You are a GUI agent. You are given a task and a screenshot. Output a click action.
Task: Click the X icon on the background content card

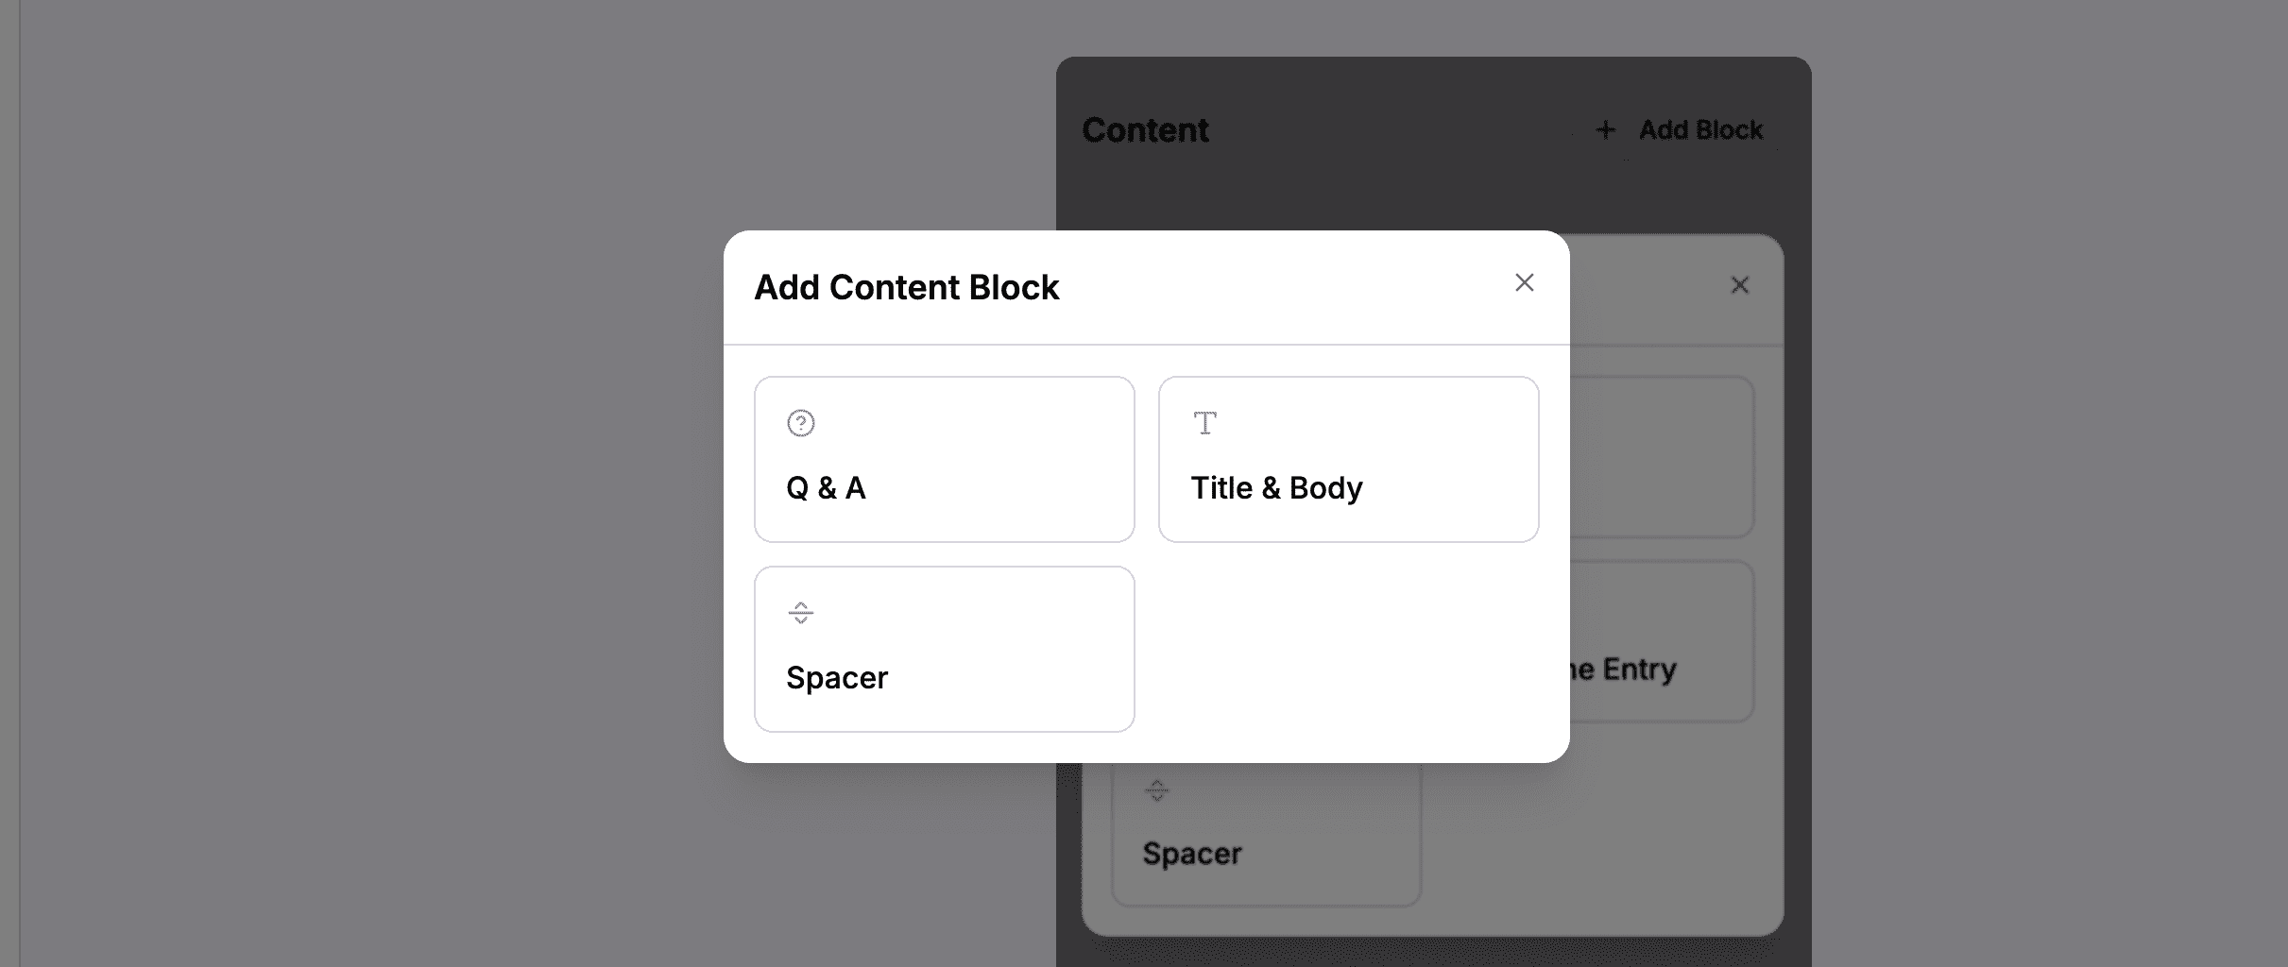(1741, 284)
